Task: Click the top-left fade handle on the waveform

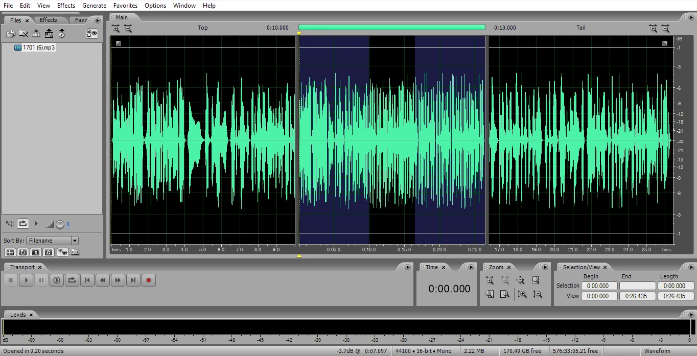Action: (x=118, y=43)
